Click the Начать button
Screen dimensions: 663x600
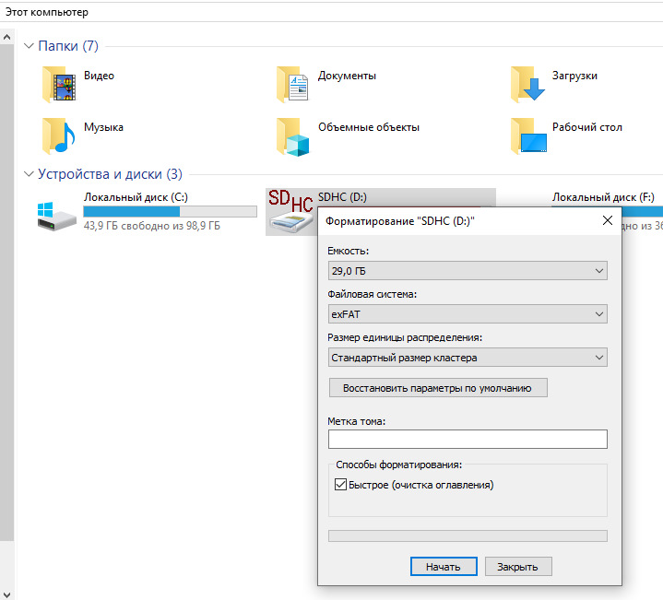[444, 566]
